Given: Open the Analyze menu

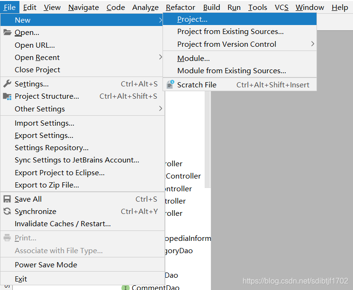Looking at the screenshot, I should coord(145,8).
